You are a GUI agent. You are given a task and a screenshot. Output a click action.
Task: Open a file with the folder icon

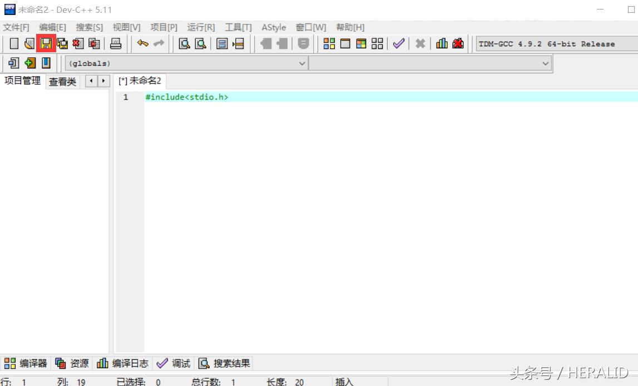coord(29,43)
